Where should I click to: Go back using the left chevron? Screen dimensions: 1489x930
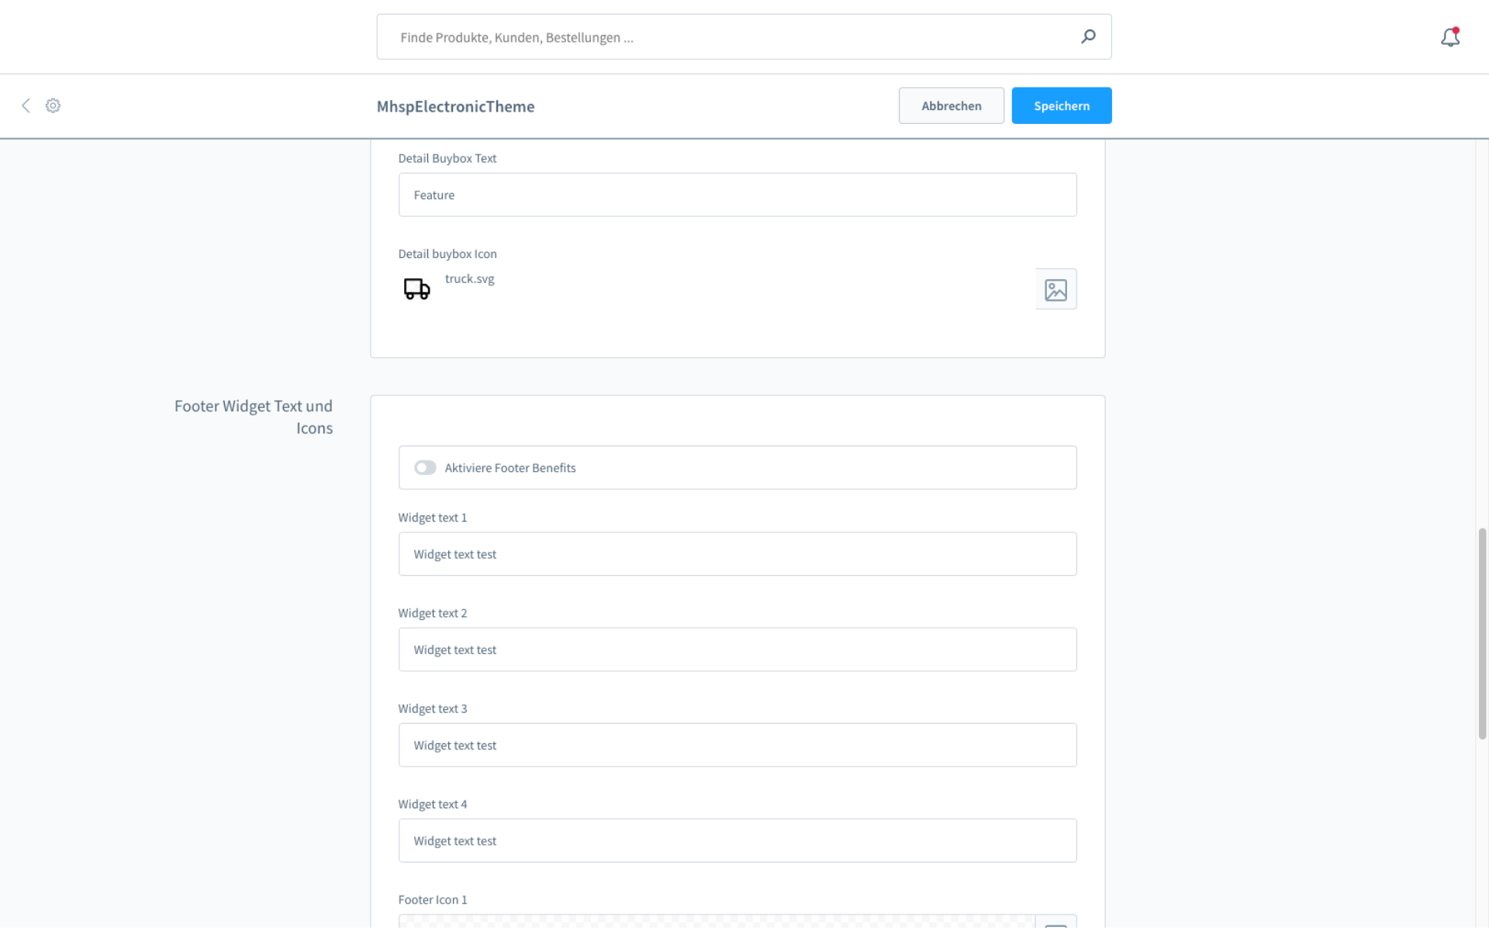26,105
